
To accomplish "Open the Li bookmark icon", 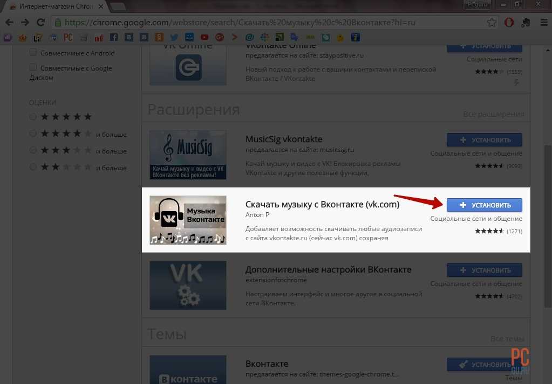I will 38,37.
